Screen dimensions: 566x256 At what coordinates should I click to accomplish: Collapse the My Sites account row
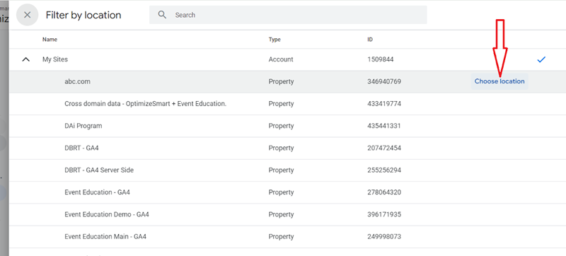click(26, 59)
